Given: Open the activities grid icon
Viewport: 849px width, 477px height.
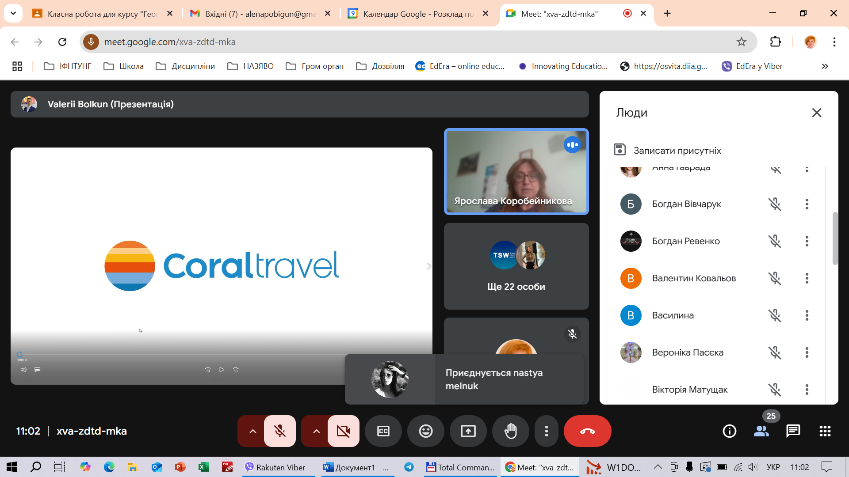Looking at the screenshot, I should pyautogui.click(x=825, y=431).
